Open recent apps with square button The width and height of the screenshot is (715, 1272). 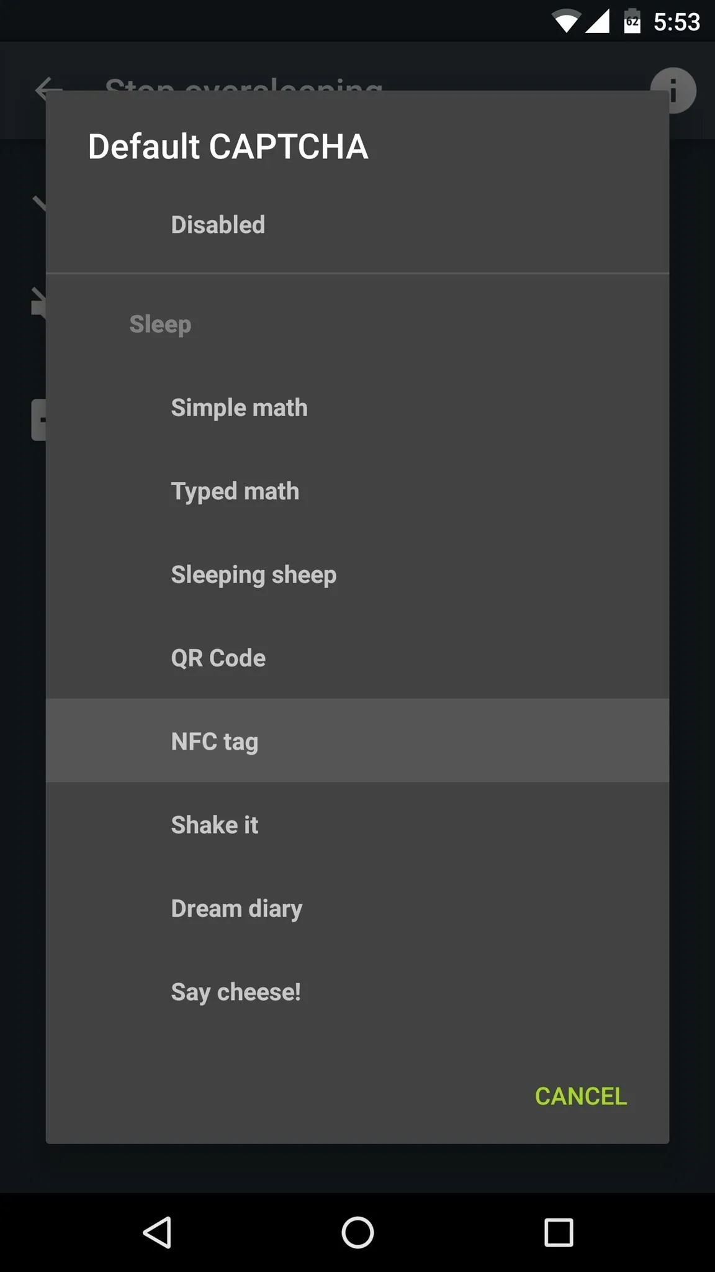[559, 1232]
